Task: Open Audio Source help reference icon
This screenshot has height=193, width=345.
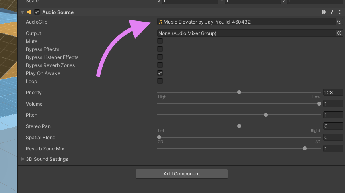Action: point(324,12)
